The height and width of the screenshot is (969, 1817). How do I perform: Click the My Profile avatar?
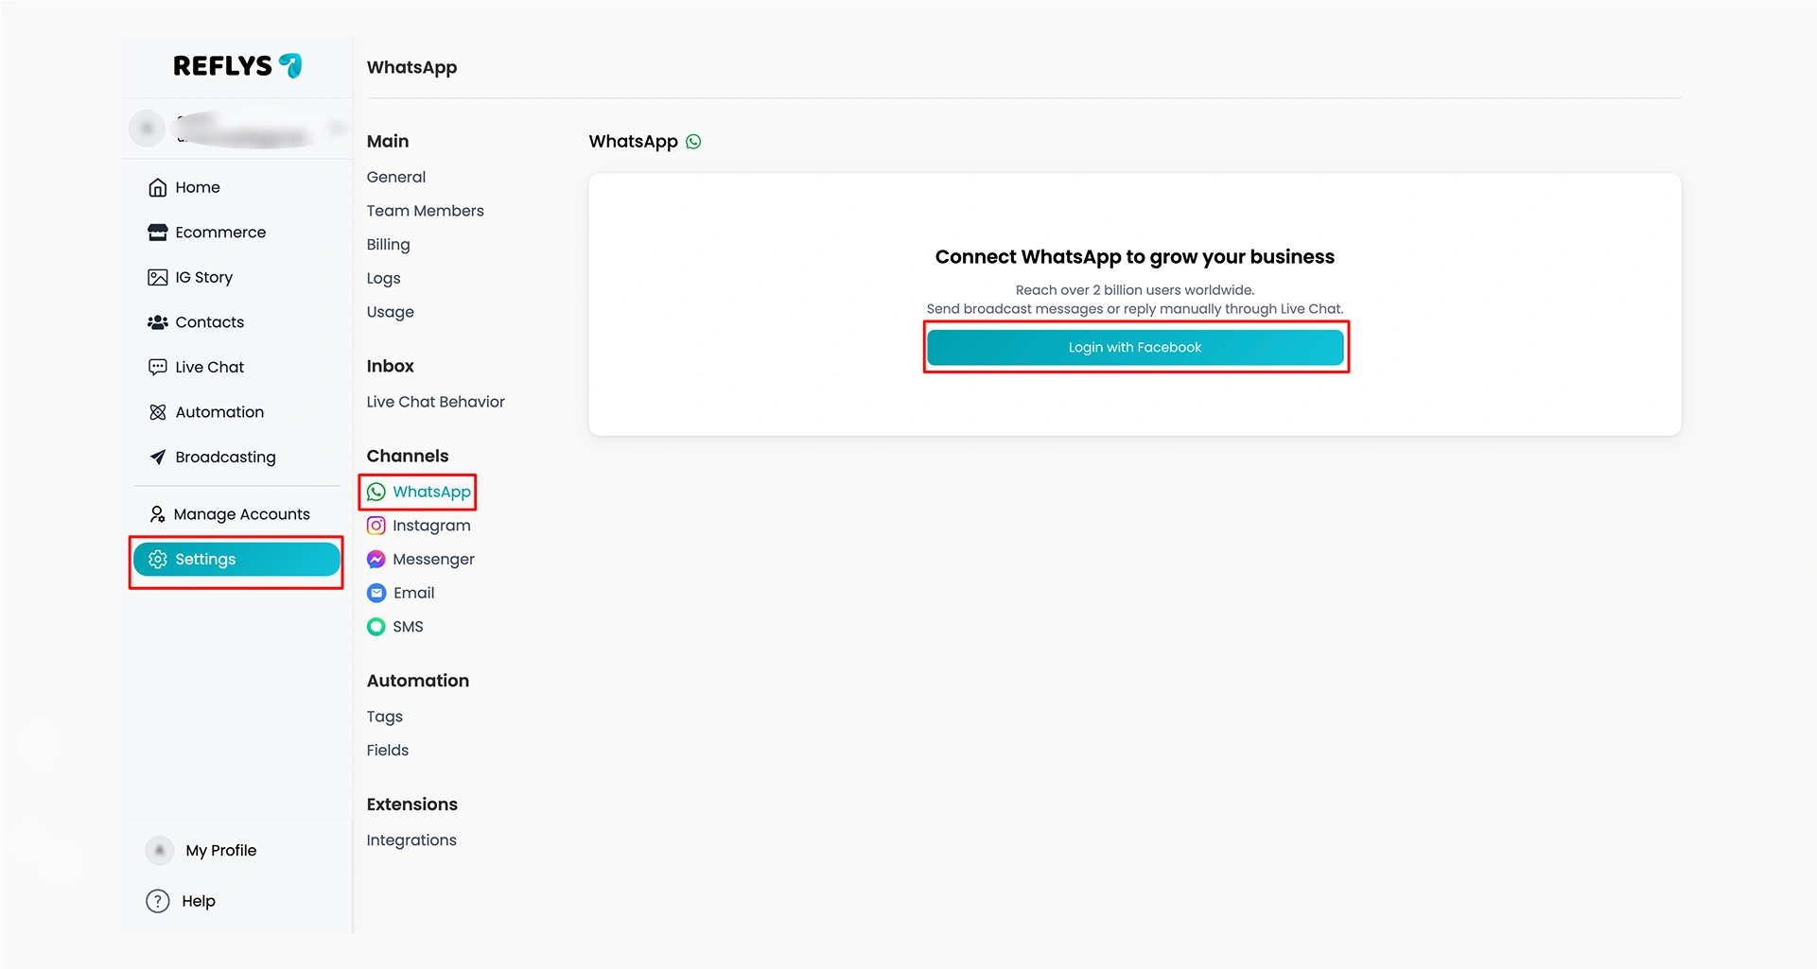point(160,851)
